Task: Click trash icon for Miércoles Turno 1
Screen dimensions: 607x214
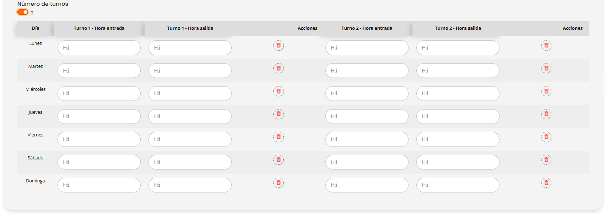Action: [278, 91]
